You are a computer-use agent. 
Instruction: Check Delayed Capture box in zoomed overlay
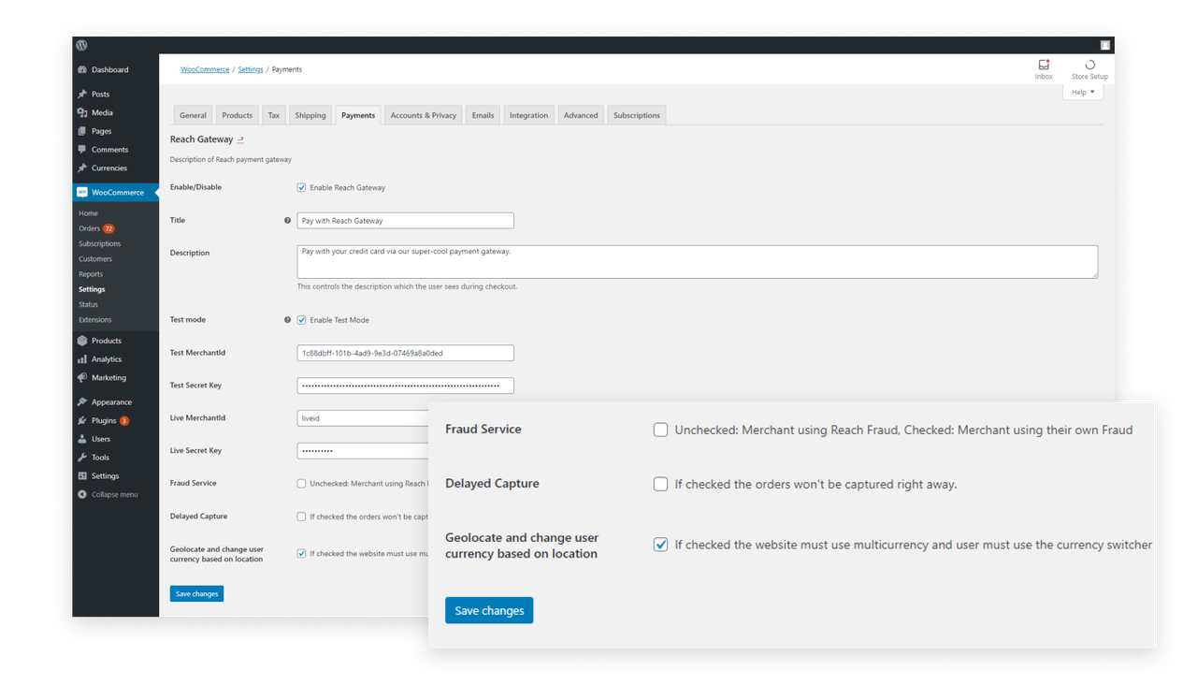(x=660, y=484)
